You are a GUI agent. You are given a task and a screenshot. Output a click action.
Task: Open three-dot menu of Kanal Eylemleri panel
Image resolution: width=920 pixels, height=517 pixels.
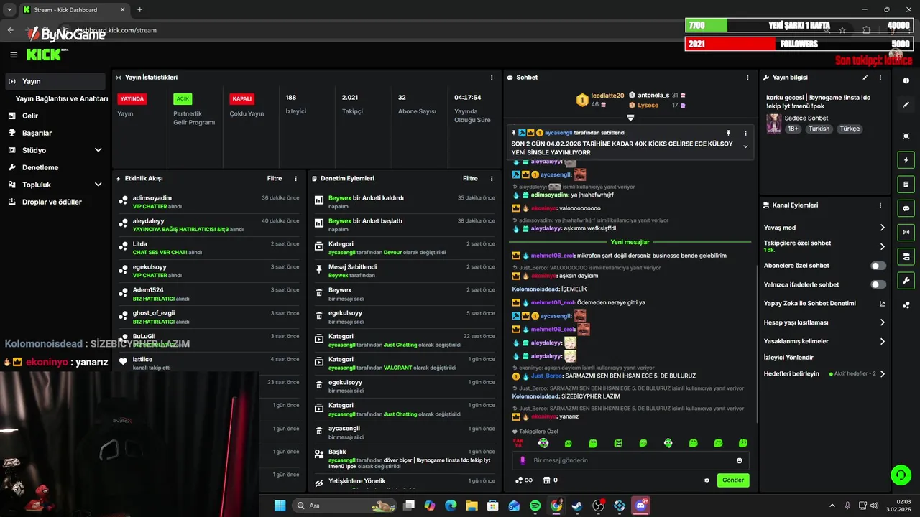pyautogui.click(x=882, y=205)
